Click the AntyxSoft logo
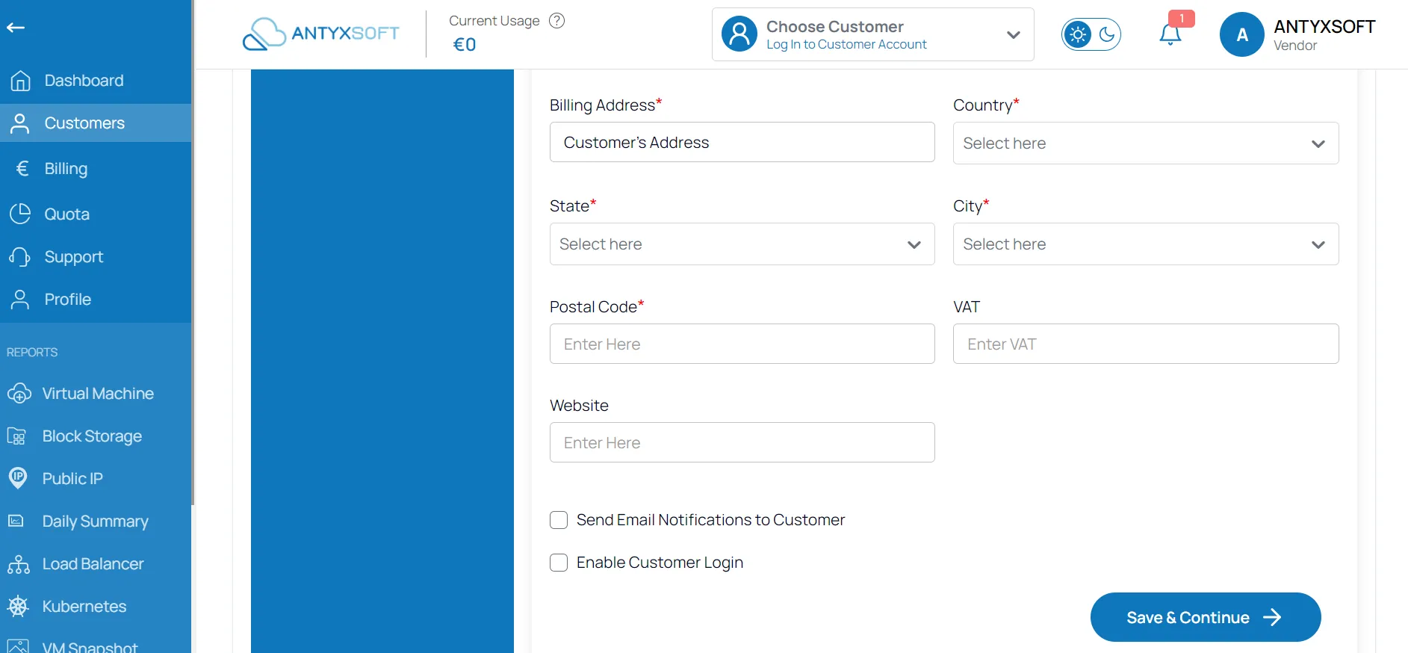The height and width of the screenshot is (653, 1408). pos(321,34)
